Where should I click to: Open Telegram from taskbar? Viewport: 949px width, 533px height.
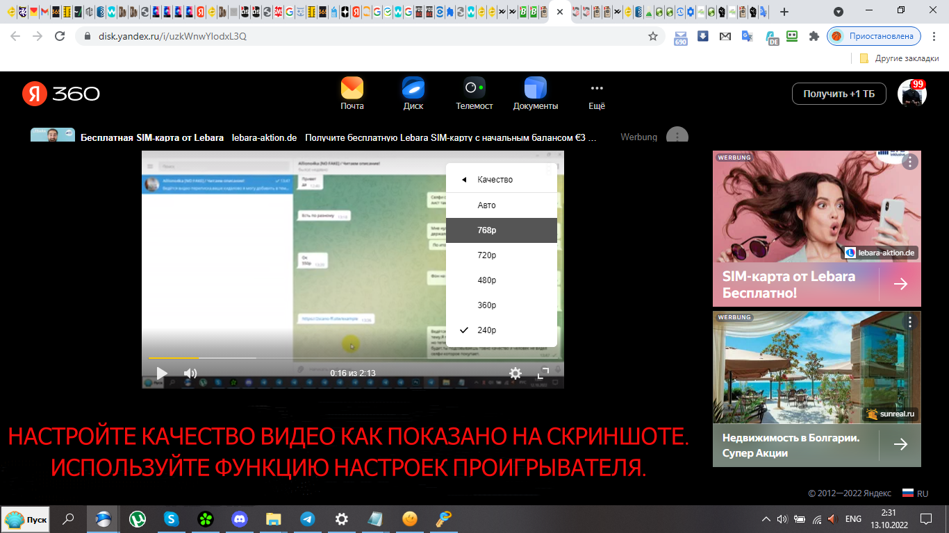point(308,519)
